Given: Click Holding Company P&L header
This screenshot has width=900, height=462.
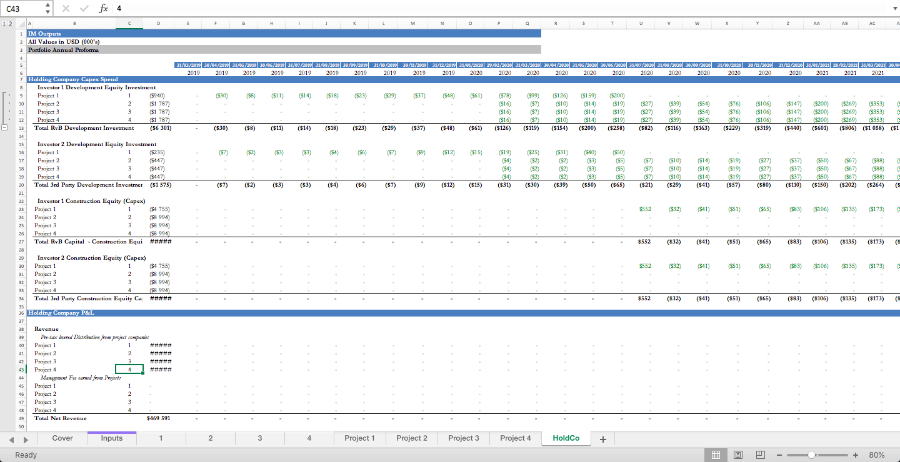Looking at the screenshot, I should (61, 312).
